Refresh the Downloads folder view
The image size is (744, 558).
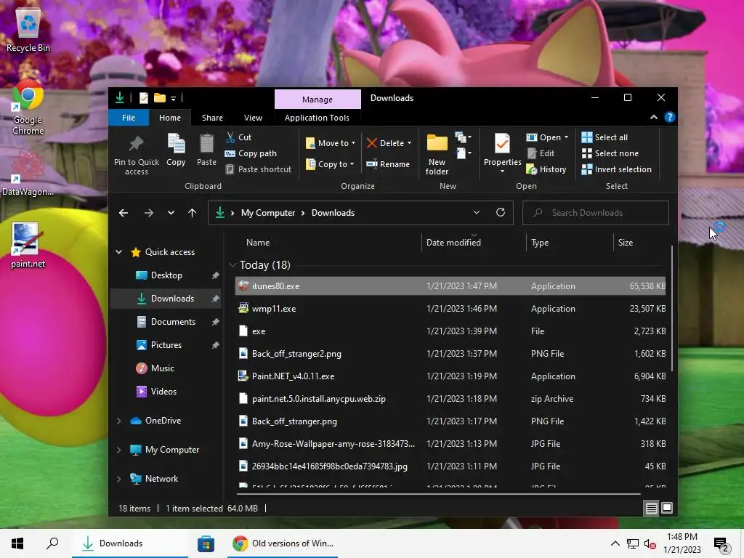[500, 213]
